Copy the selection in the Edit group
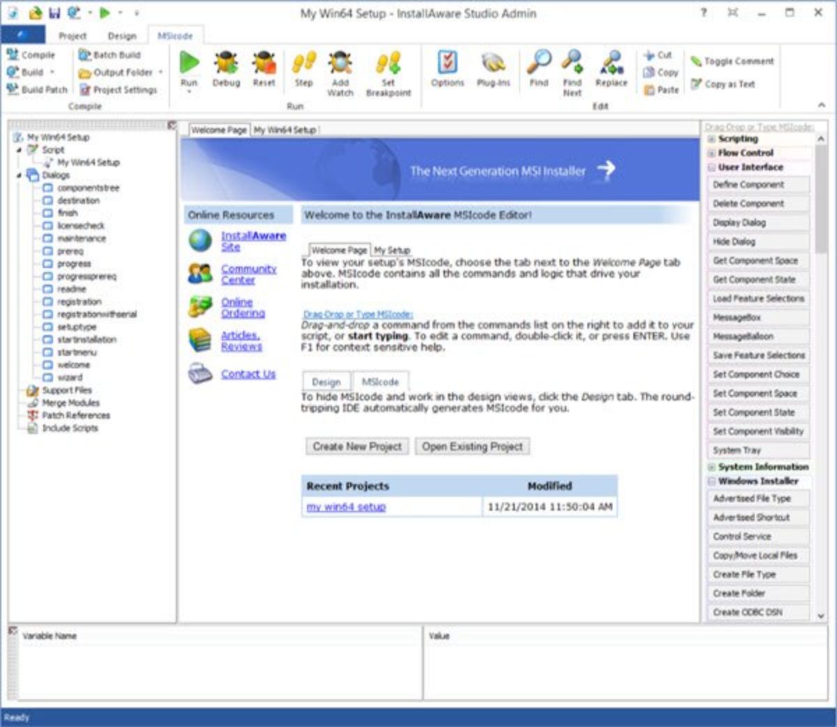The image size is (837, 727). [661, 73]
